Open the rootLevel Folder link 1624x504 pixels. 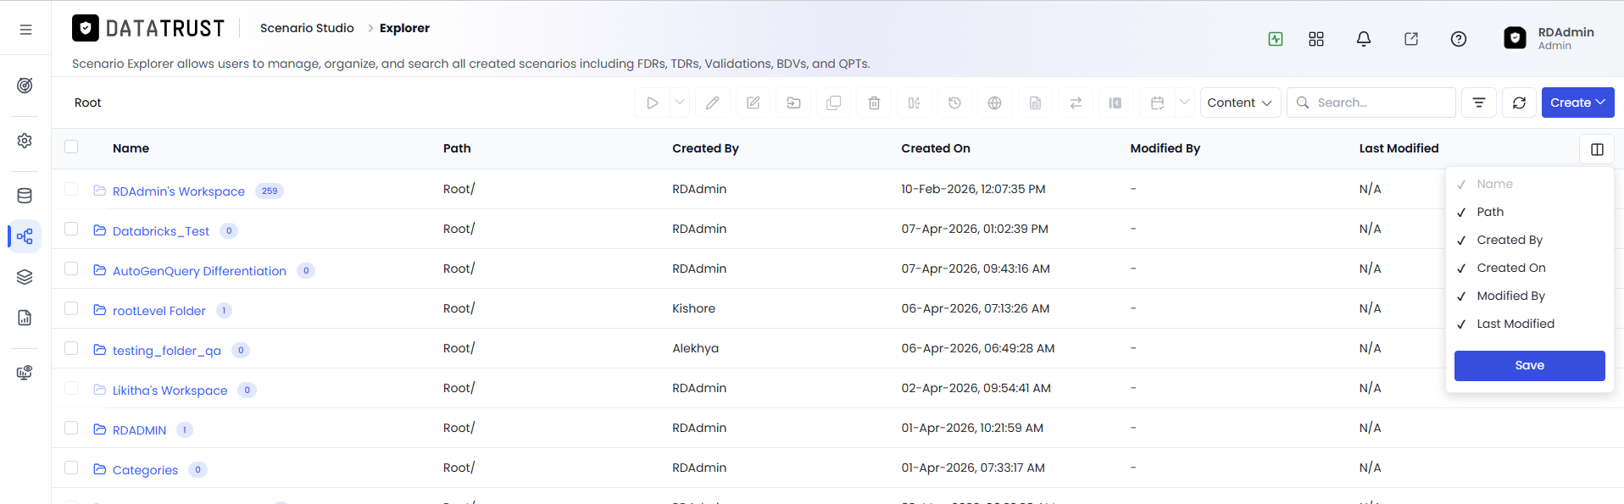pyautogui.click(x=159, y=311)
